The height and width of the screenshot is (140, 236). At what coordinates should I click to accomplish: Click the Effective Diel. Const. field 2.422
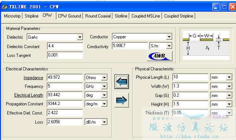point(65,113)
